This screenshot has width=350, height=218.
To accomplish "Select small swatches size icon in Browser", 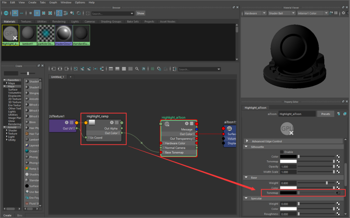I will (x=30, y=13).
